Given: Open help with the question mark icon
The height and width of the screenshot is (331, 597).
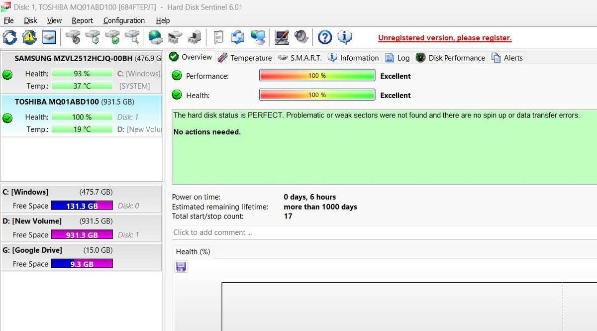Looking at the screenshot, I should pos(325,37).
